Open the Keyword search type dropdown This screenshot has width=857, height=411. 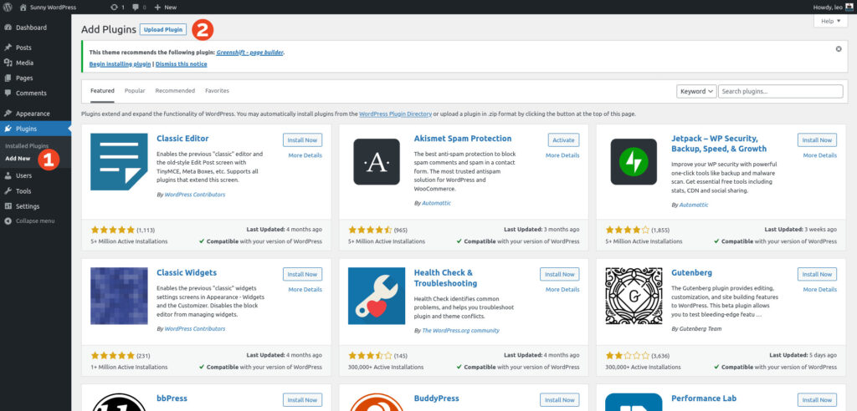(696, 91)
